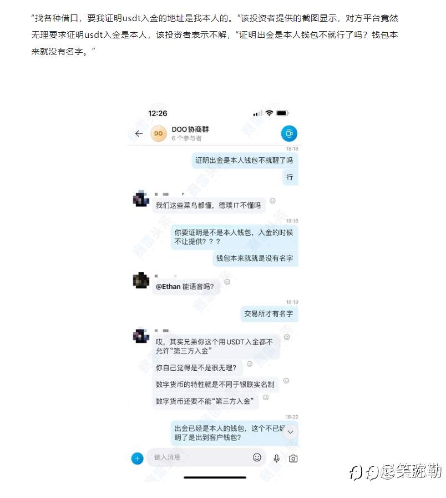This screenshot has height=498, width=446.
Task: React to '数字货币还要不能第三方入金' message
Action: pos(266,397)
